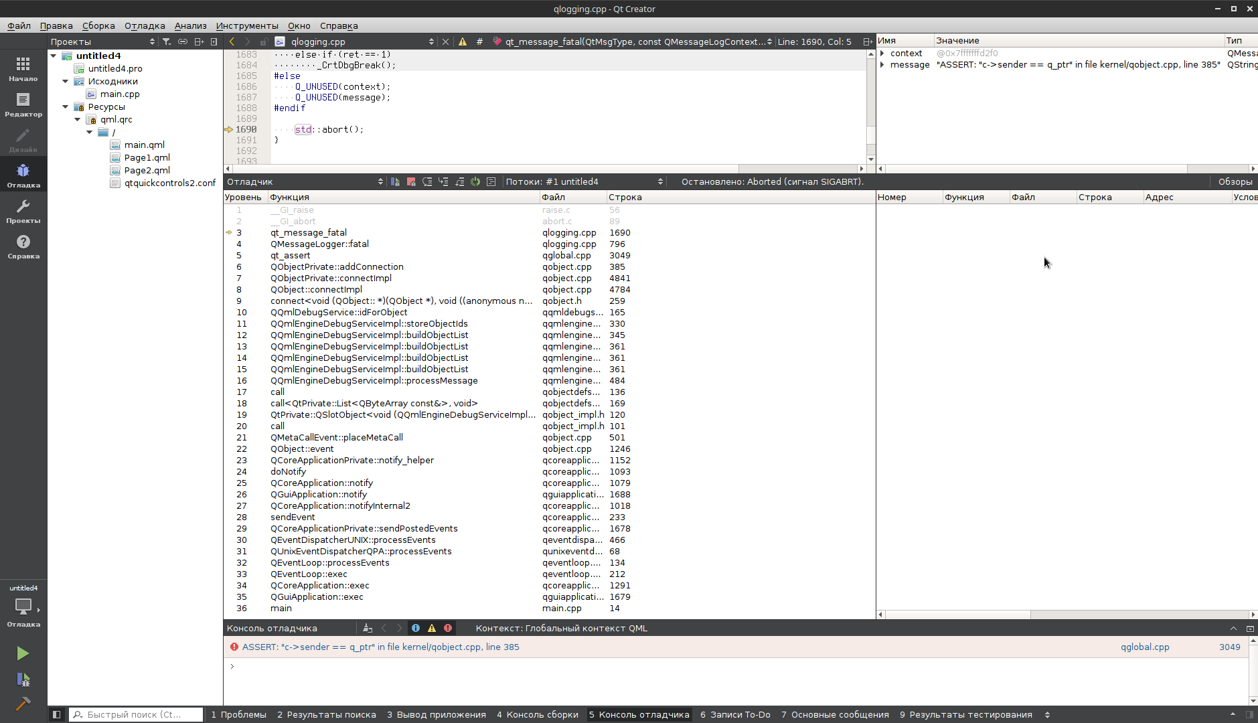Click the Step Over debugger icon
1258x723 pixels.
pyautogui.click(x=427, y=181)
